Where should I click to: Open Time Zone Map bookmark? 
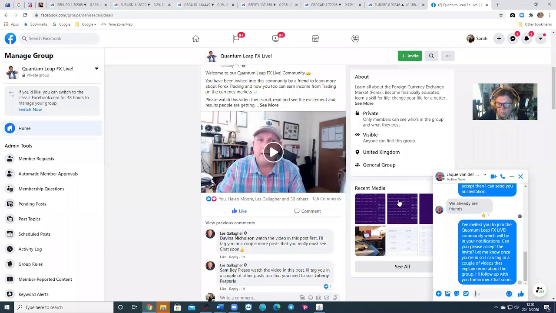pos(117,24)
